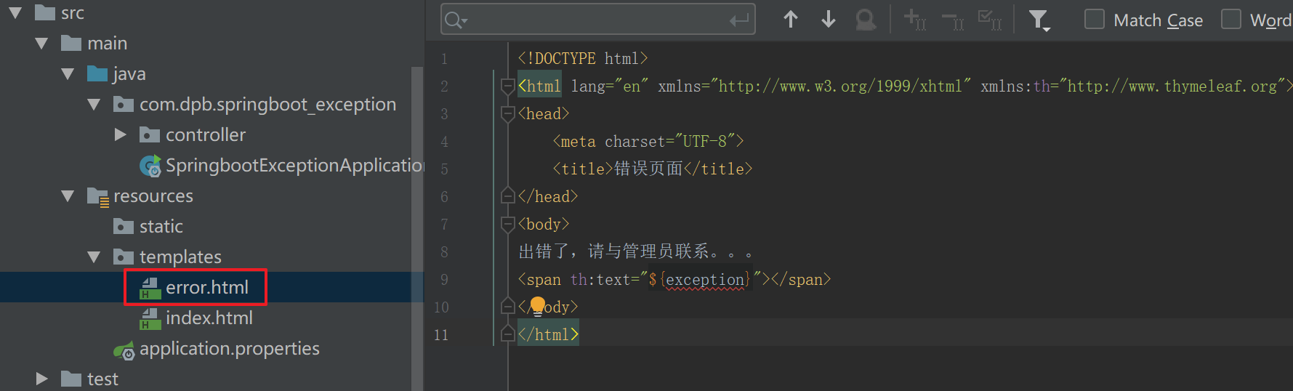This screenshot has width=1293, height=391.
Task: Jump to previous search occurrence arrow
Action: [791, 20]
